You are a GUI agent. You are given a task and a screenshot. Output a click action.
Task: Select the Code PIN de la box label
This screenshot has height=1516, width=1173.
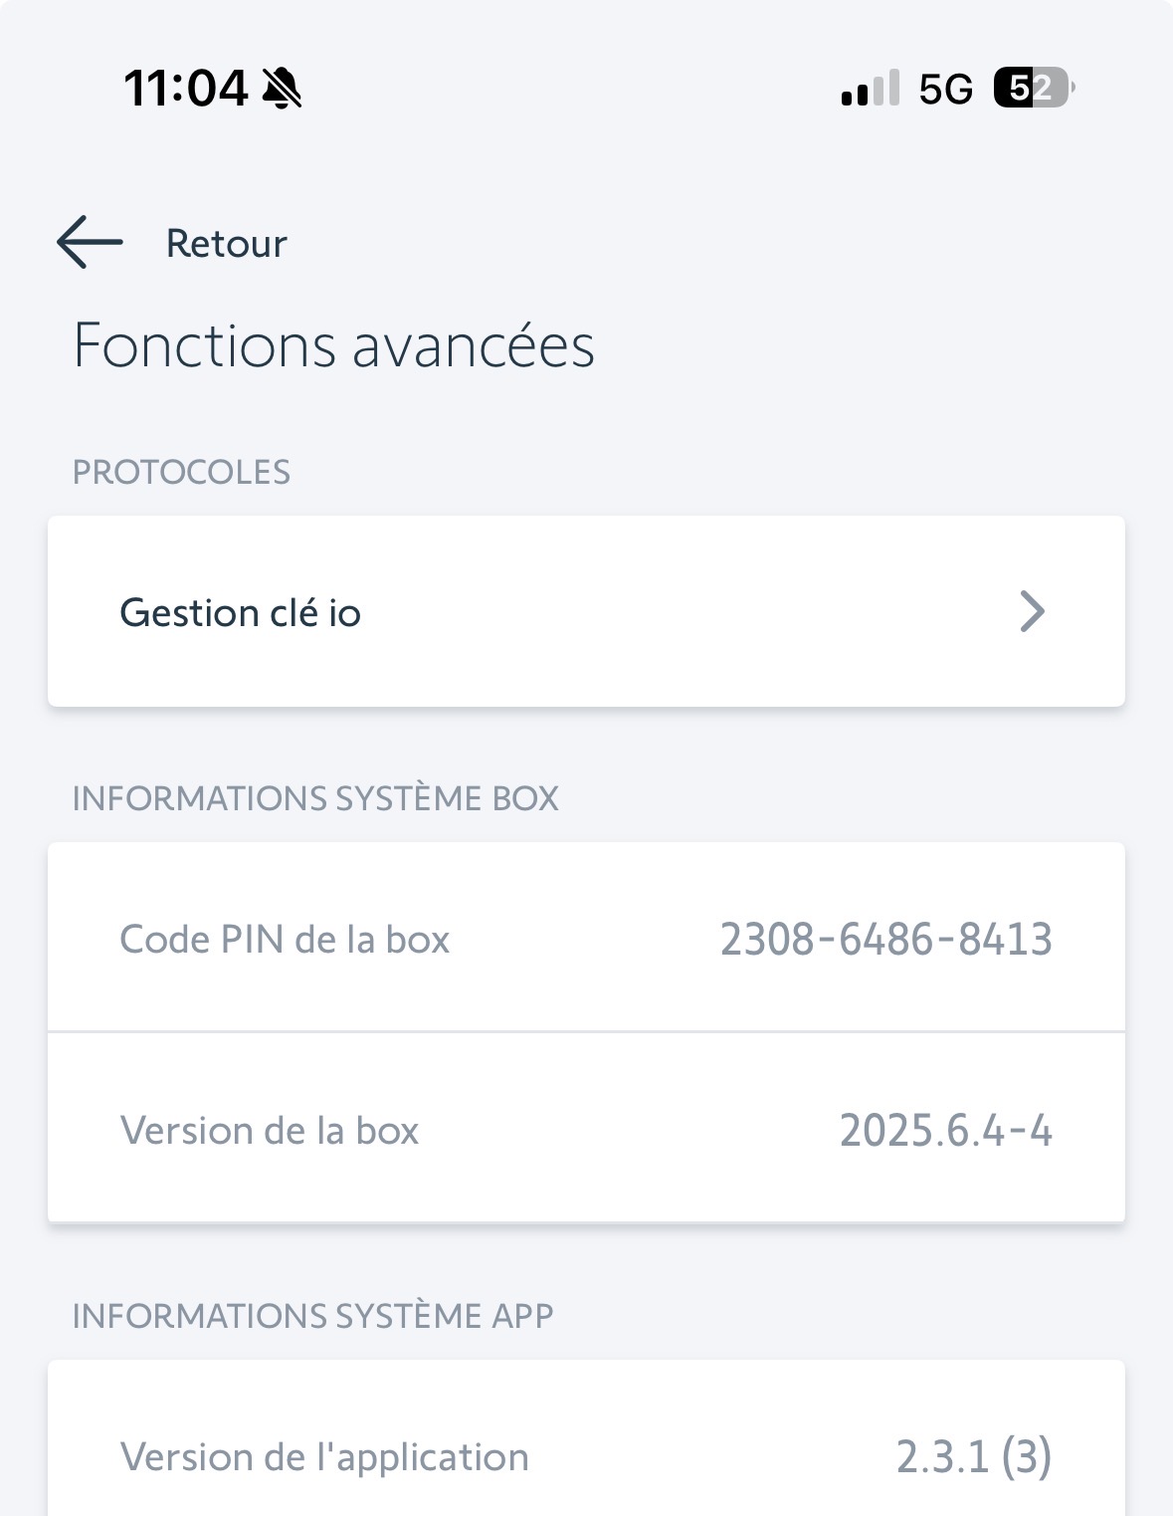(285, 940)
